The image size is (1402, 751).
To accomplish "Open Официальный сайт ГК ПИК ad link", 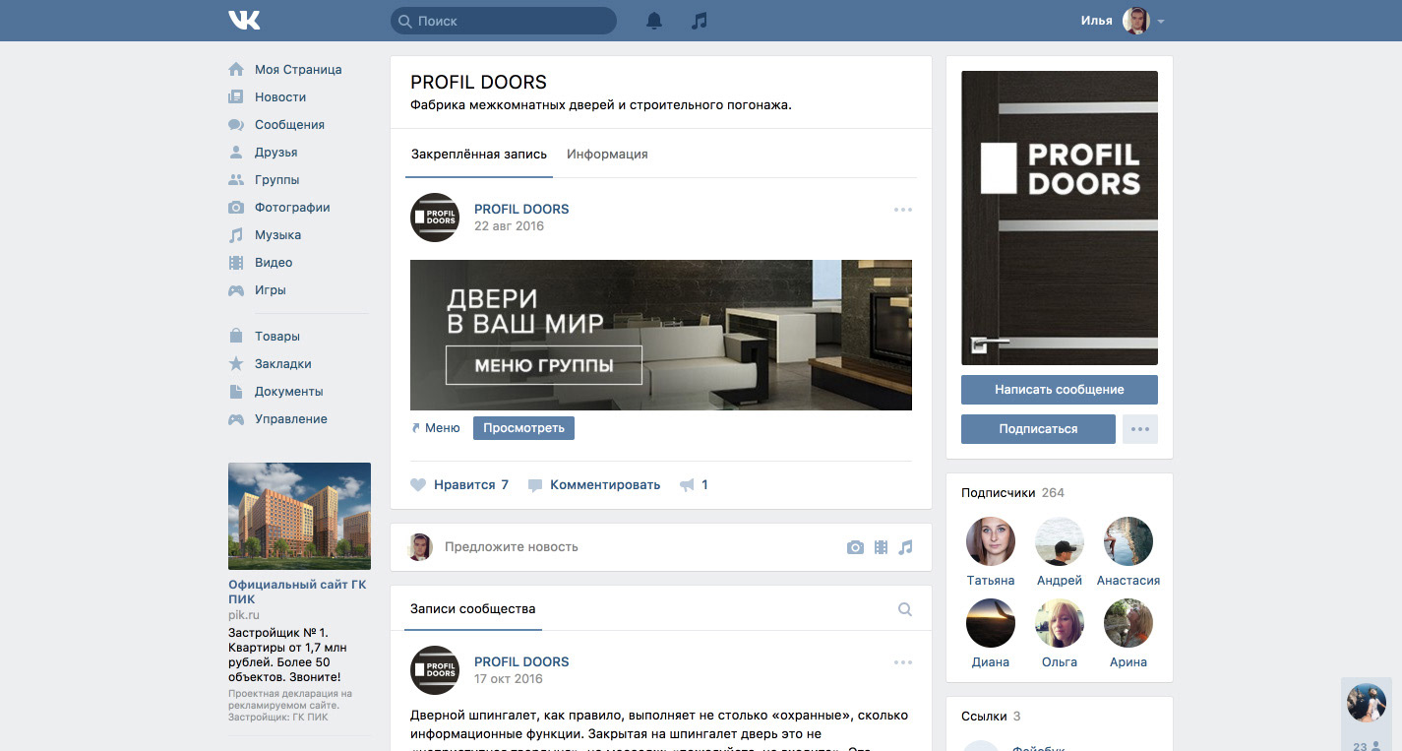I will tap(297, 592).
